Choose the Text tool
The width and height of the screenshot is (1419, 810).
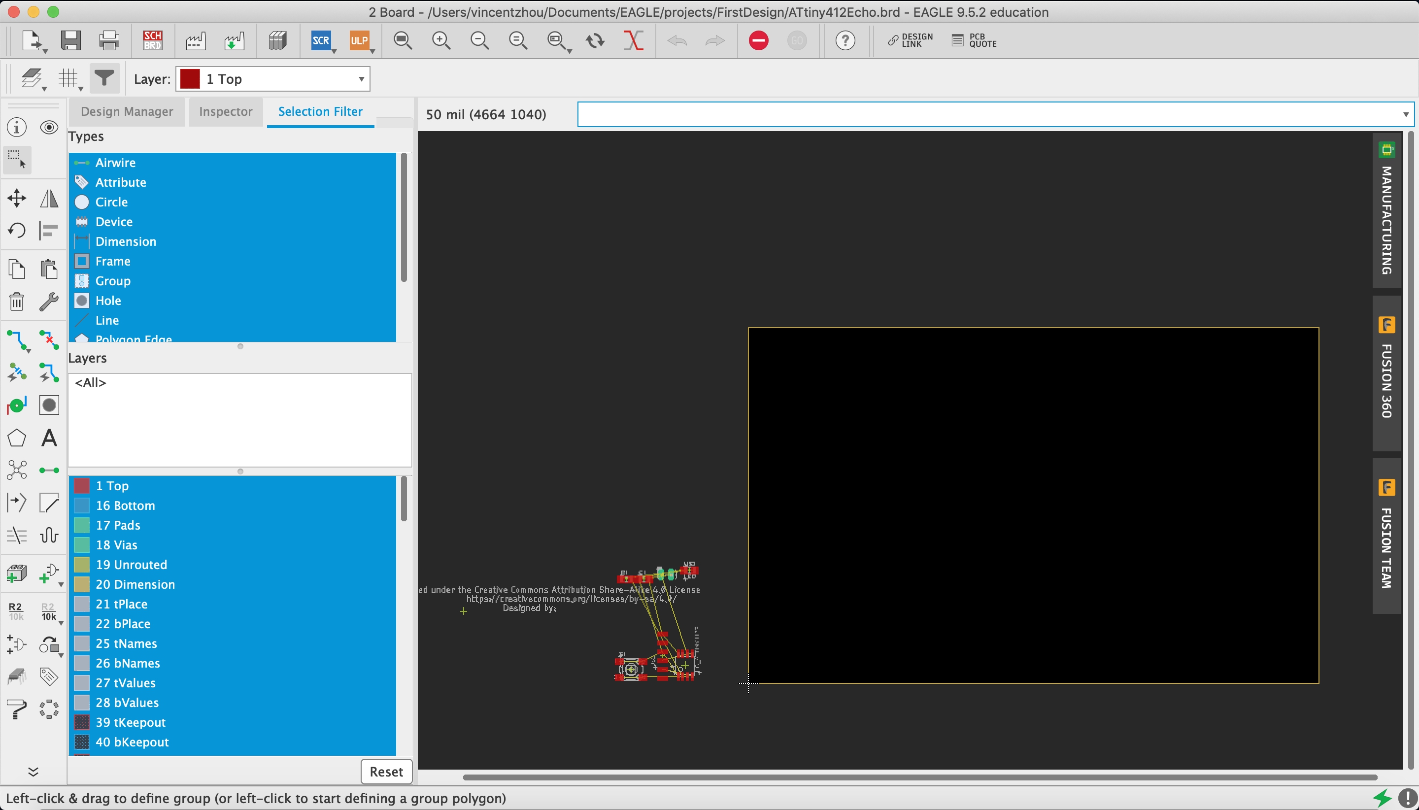[49, 438]
